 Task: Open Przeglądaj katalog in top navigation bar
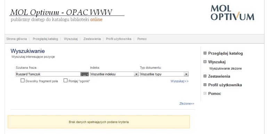point(45,39)
